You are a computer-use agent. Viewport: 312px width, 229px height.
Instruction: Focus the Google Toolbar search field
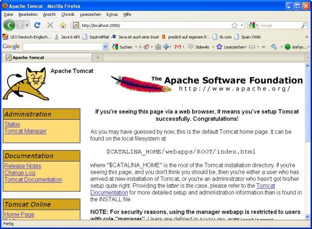tap(63, 47)
